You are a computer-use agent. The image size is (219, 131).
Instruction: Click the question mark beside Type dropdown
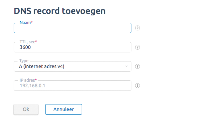click(x=137, y=66)
